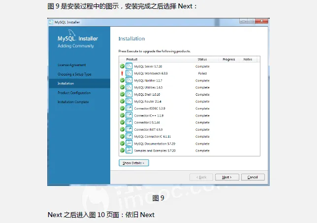Screen dimensions: 317x223
Task: Click the Progress column header
Action: coord(229,59)
